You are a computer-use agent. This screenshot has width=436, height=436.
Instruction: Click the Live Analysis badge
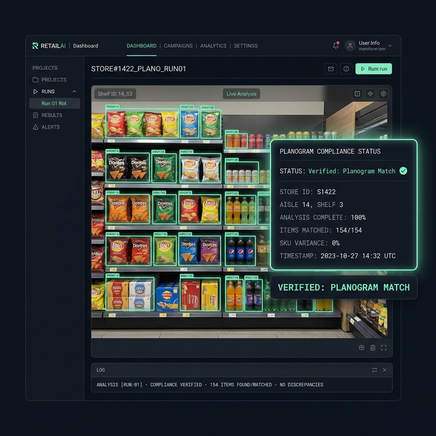241,94
